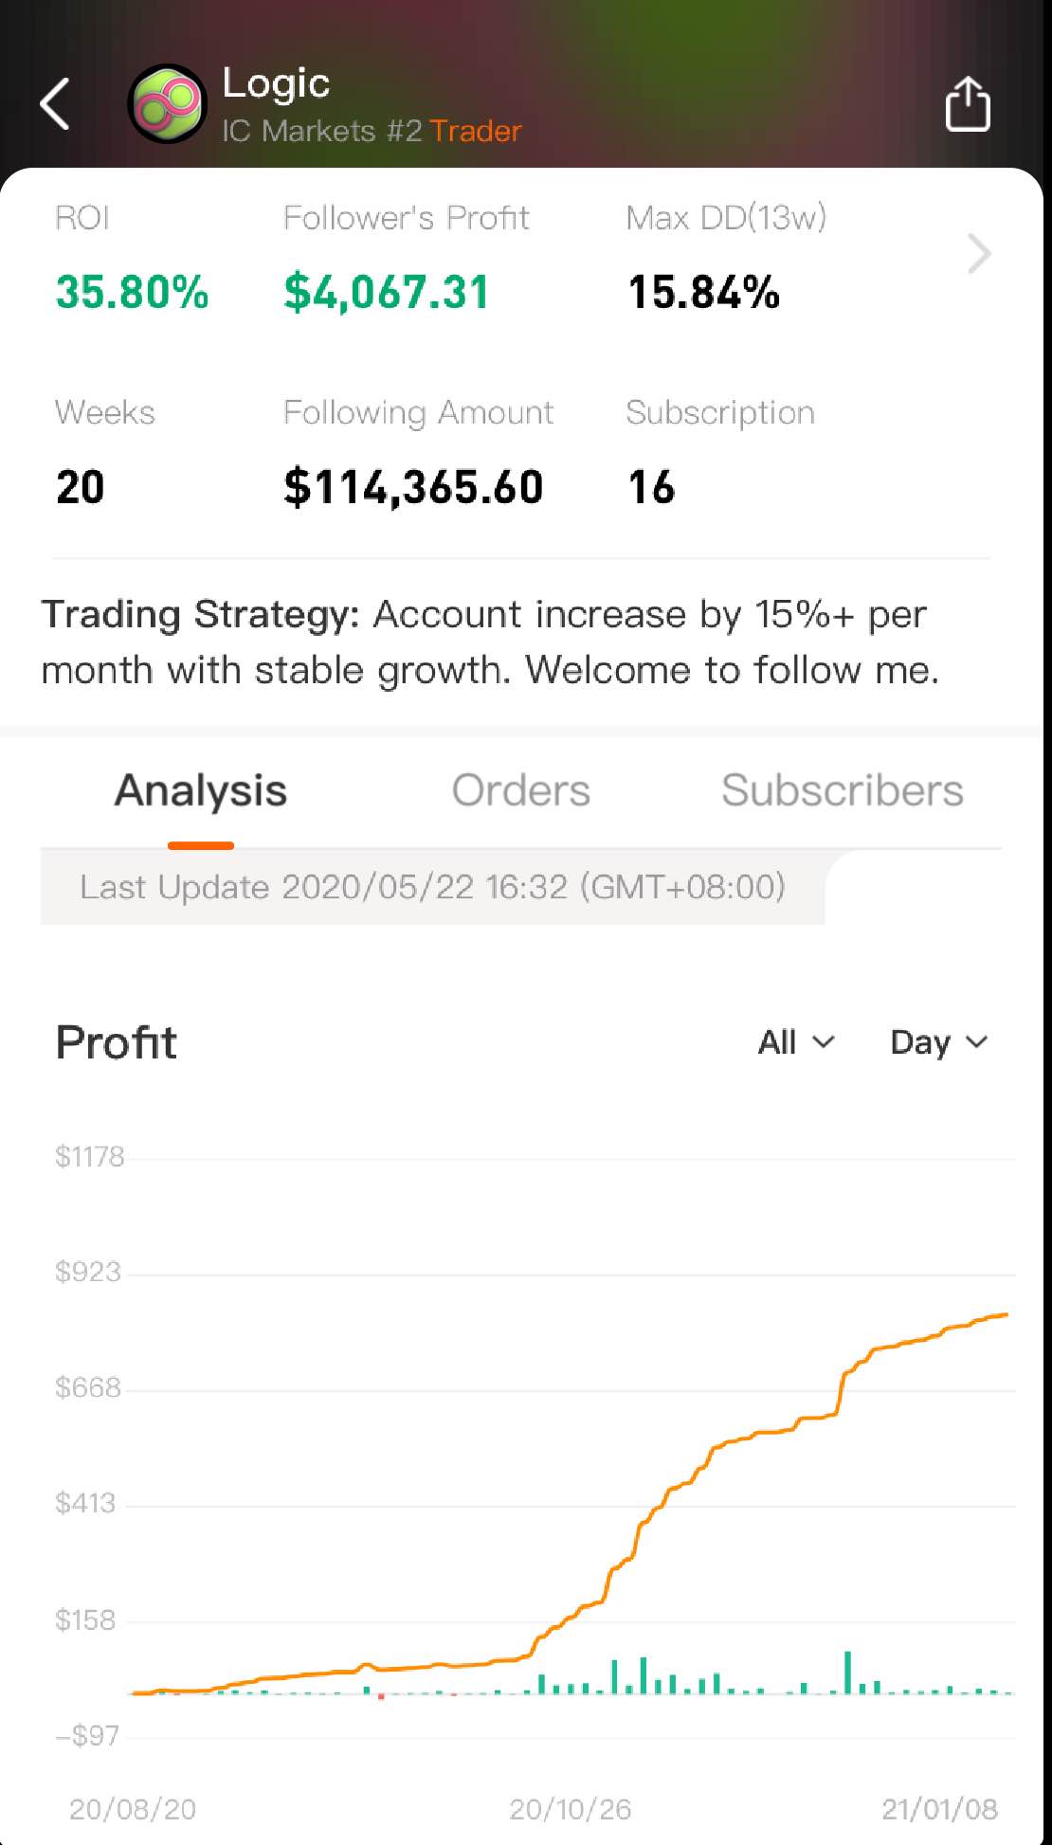Tap the tallest green daily profit bar

[847, 1672]
